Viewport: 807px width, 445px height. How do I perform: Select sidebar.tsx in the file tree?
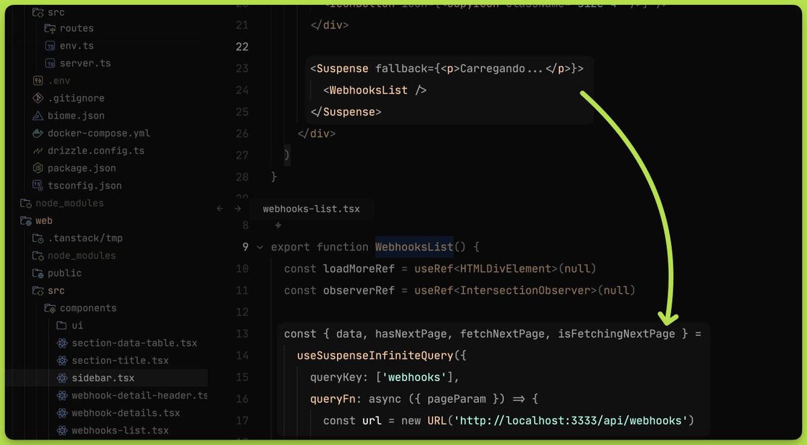103,378
